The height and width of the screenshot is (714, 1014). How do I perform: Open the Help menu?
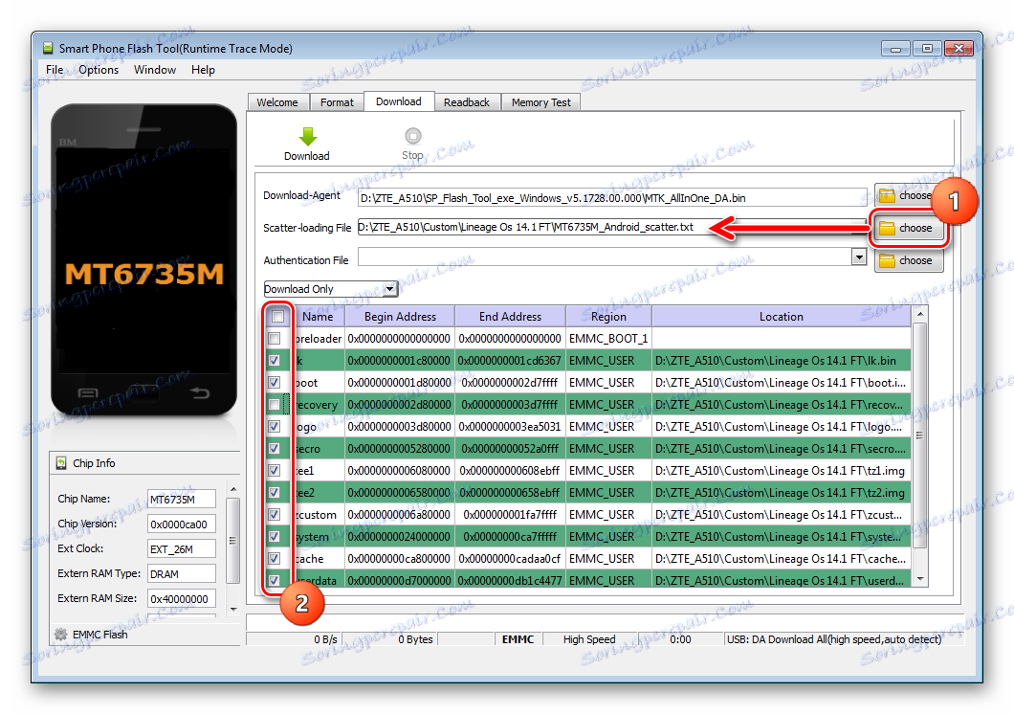click(203, 70)
